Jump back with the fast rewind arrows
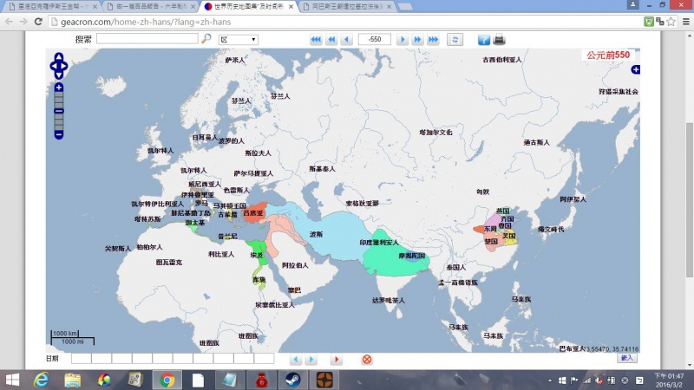This screenshot has height=390, width=694. click(x=331, y=40)
